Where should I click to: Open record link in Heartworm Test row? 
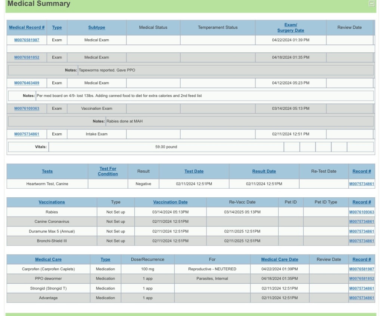point(362,184)
